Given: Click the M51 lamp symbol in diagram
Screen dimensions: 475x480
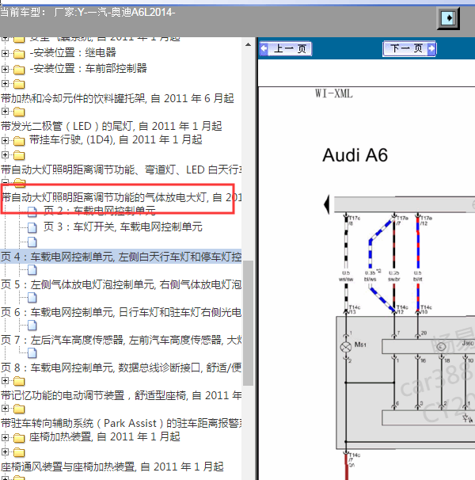Looking at the screenshot, I should point(346,347).
